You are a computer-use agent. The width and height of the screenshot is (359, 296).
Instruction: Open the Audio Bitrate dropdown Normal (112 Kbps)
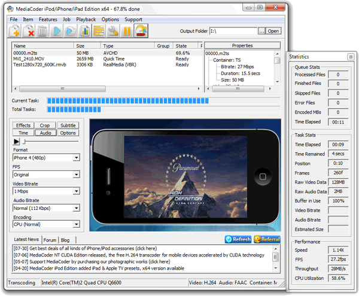click(46, 208)
